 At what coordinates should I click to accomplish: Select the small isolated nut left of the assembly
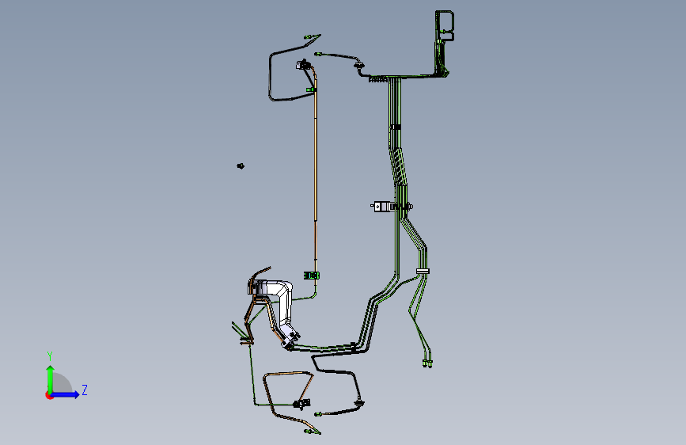241,166
